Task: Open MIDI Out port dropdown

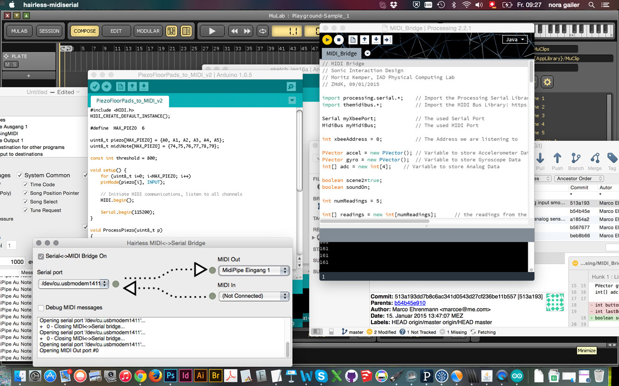Action: pyautogui.click(x=254, y=270)
